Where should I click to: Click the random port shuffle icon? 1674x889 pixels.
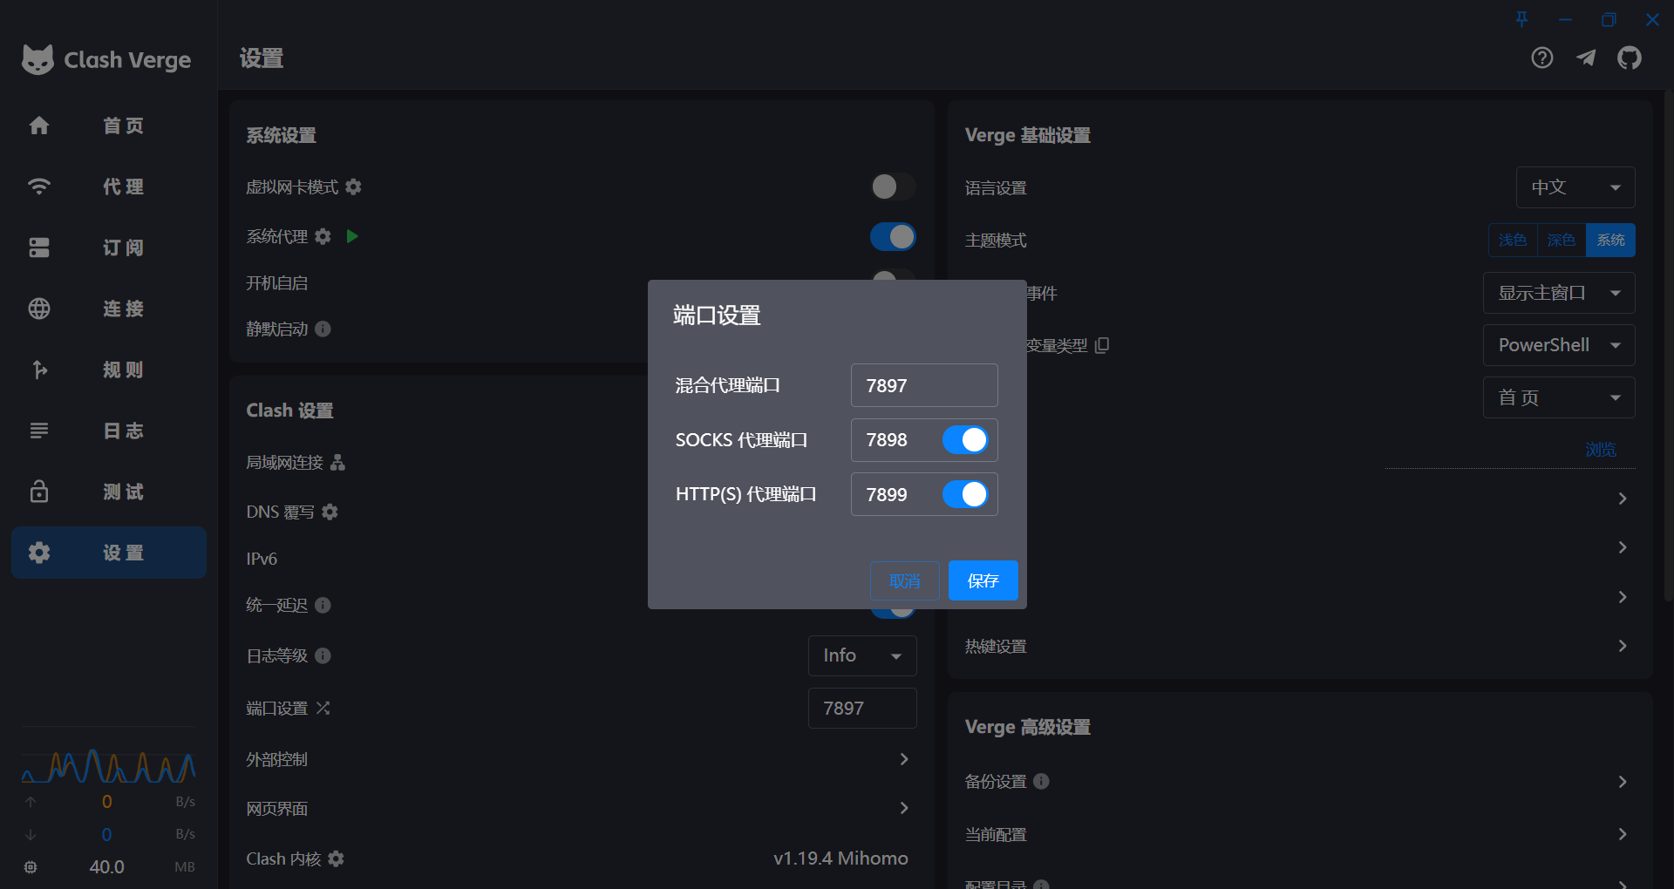pos(323,708)
